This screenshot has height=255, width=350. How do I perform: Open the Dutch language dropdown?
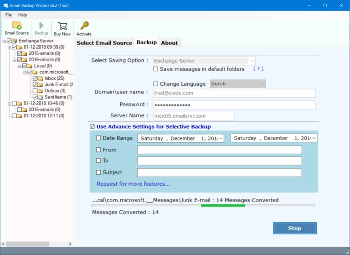[x=262, y=84]
